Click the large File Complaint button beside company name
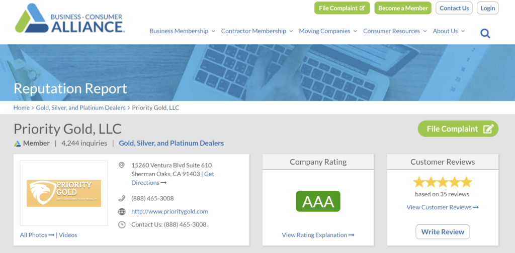This screenshot has height=253, width=515. [458, 129]
